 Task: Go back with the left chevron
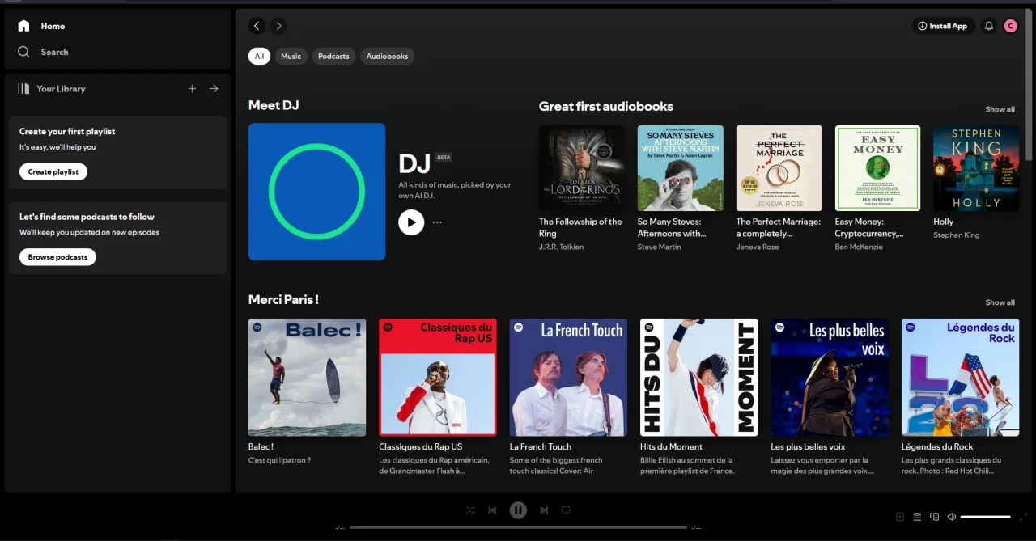click(x=257, y=26)
